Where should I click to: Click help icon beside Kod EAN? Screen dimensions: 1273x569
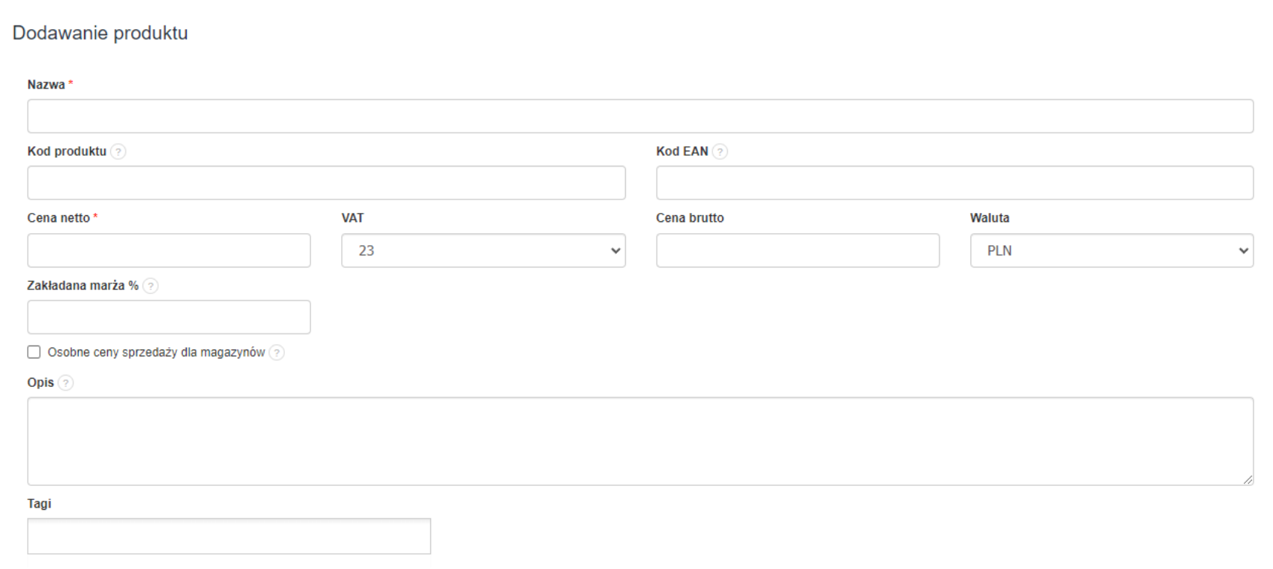720,151
